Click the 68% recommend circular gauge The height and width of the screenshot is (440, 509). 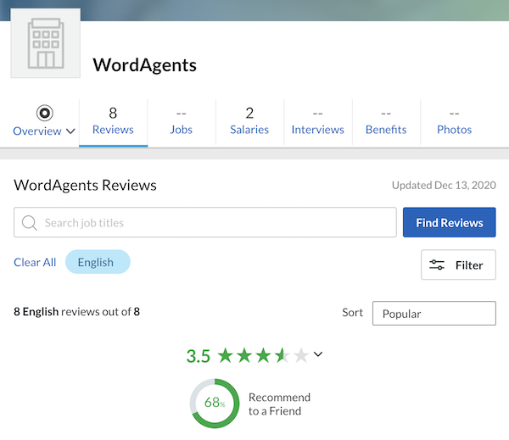tap(215, 404)
